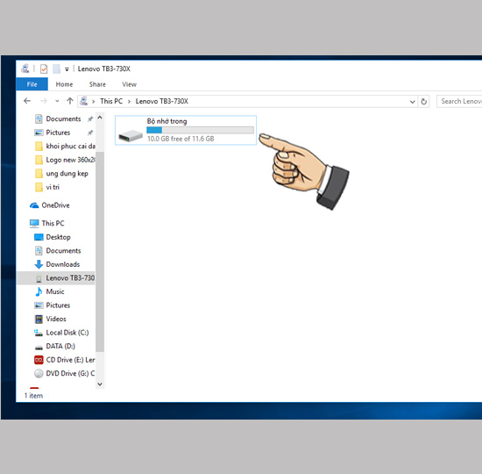Click the DVD Drive (G:) disc icon
Image resolution: width=482 pixels, height=474 pixels.
click(x=39, y=374)
